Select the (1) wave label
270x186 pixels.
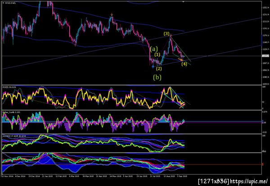pyautogui.click(x=157, y=55)
